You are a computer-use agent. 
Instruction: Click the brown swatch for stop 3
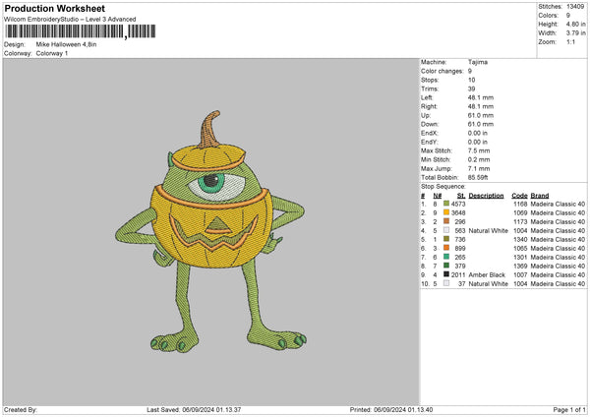(x=446, y=221)
